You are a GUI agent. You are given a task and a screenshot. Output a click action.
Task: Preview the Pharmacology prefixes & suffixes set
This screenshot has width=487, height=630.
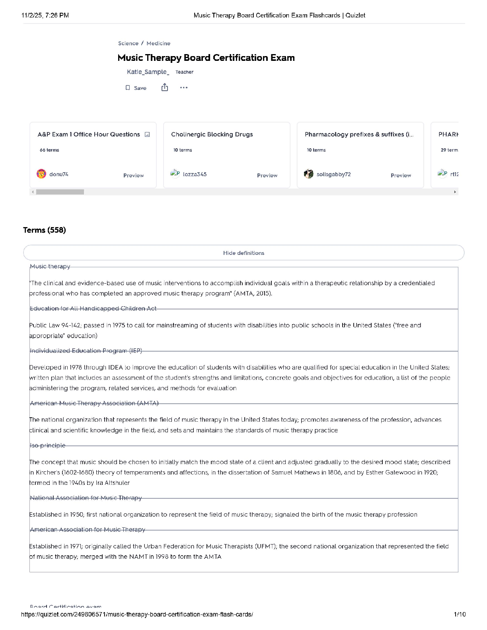401,175
